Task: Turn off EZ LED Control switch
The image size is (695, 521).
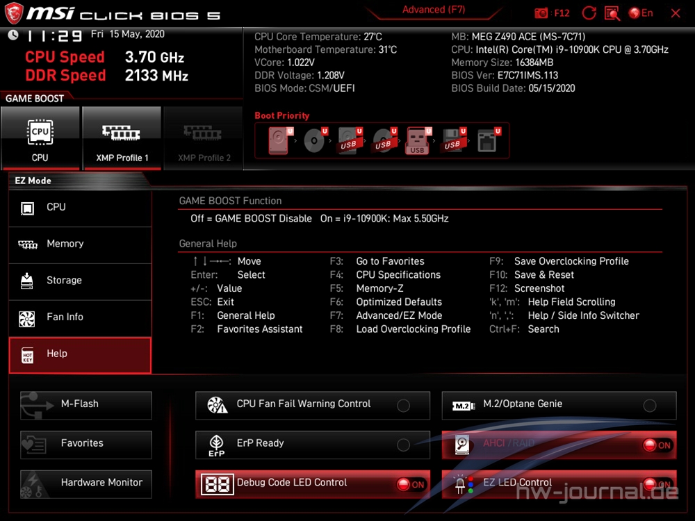Action: point(657,484)
